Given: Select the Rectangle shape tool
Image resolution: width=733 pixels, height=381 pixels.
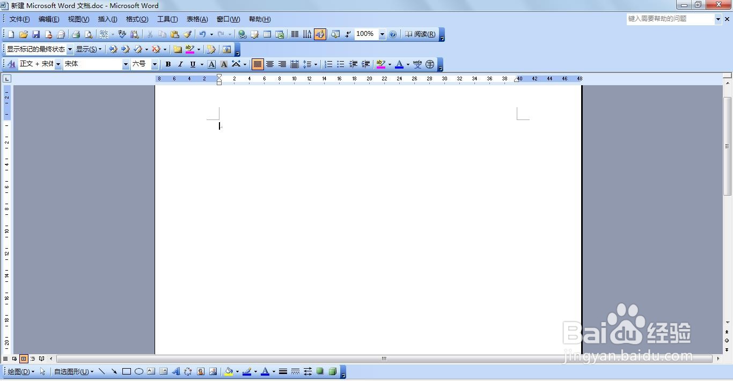Looking at the screenshot, I should coord(127,371).
